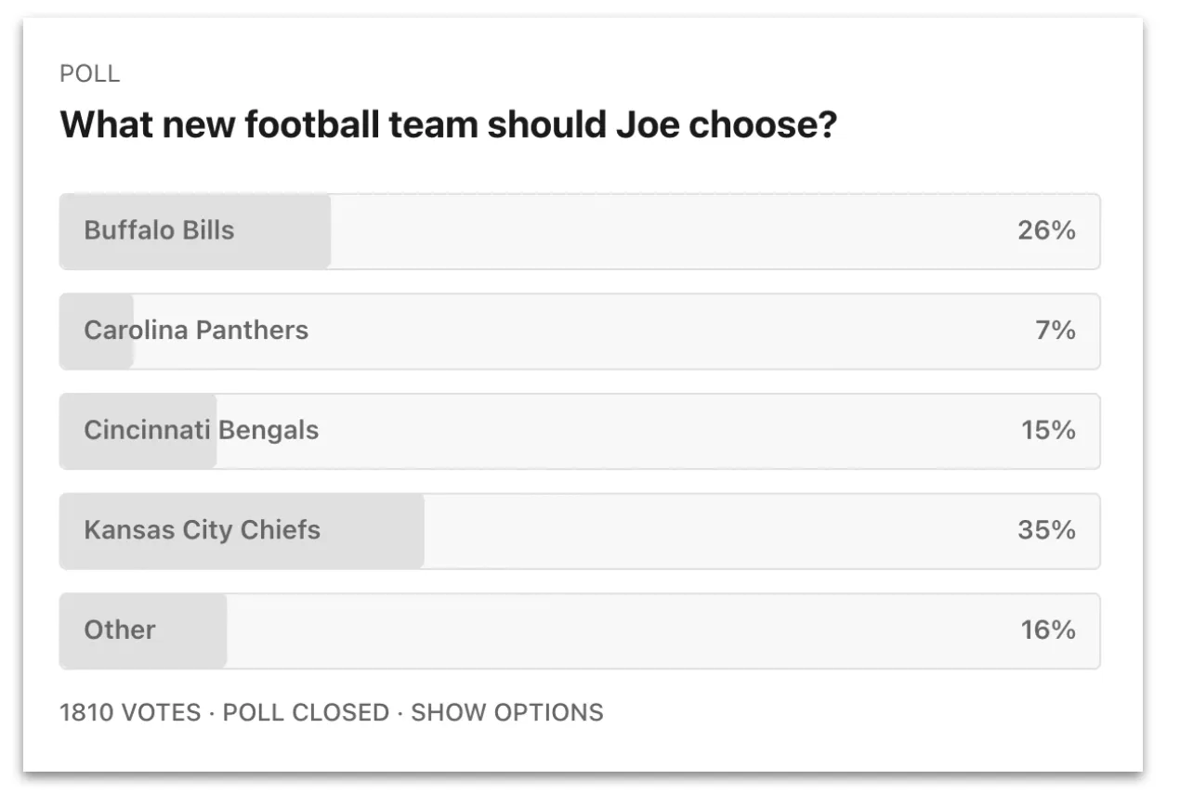Click the small POLL label above the question
This screenshot has height=793, width=1180.
(89, 74)
